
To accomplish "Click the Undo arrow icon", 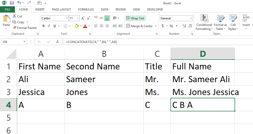I will coord(19,3).
